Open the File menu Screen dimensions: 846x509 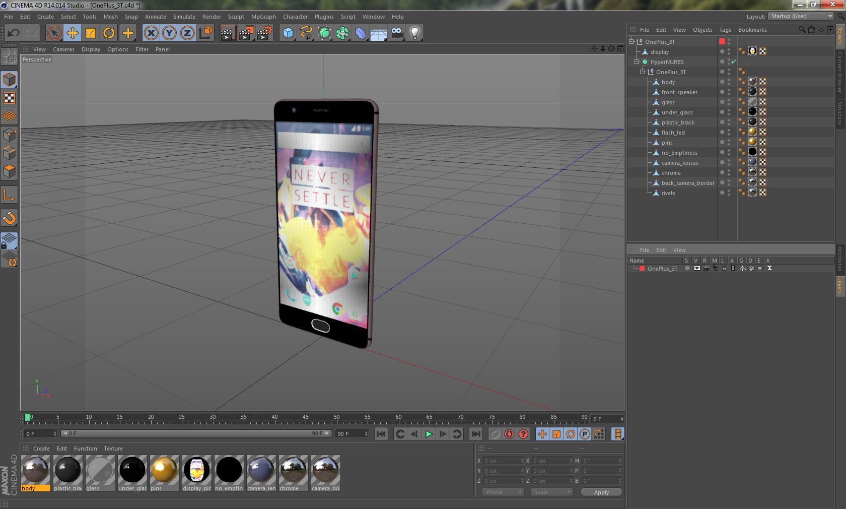(x=9, y=17)
